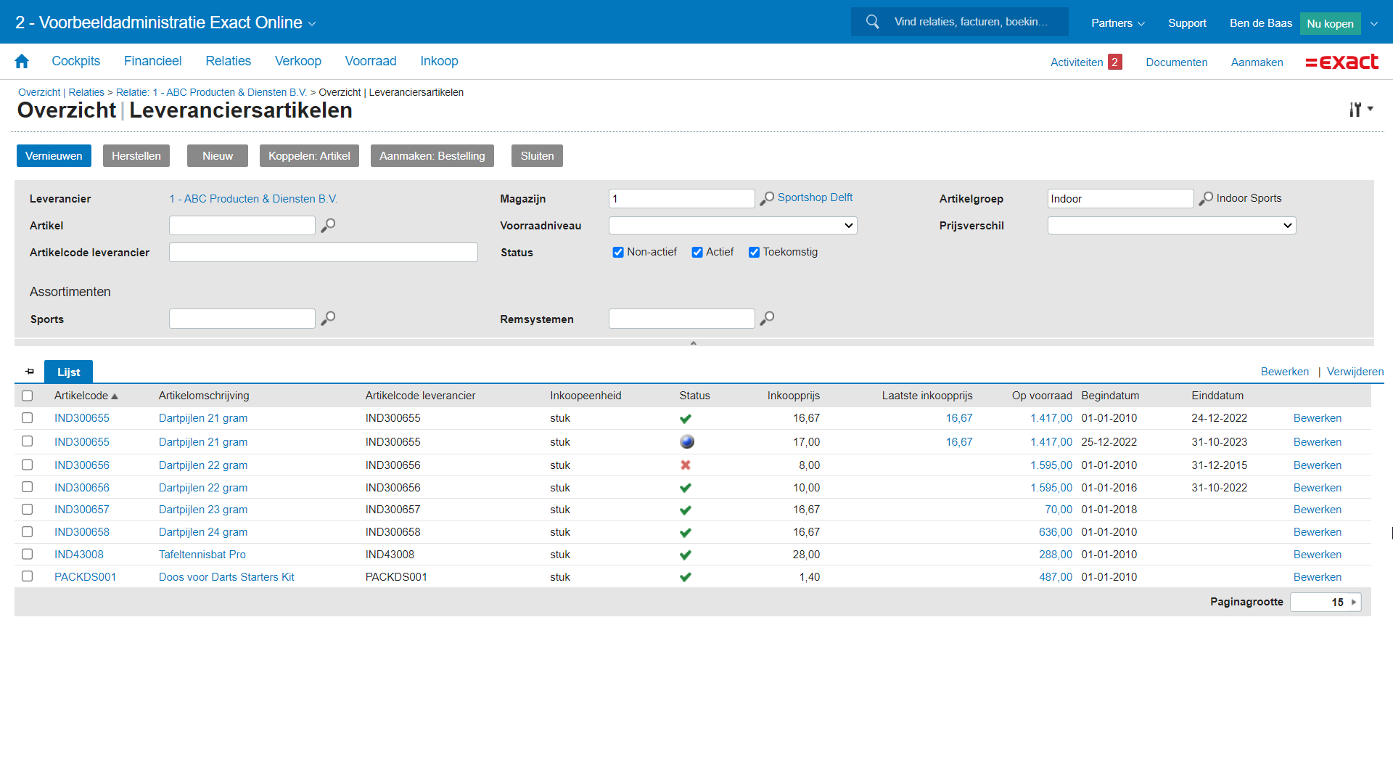Select all rows with header checkbox
Screen dimensions: 1393x784
pyautogui.click(x=28, y=396)
